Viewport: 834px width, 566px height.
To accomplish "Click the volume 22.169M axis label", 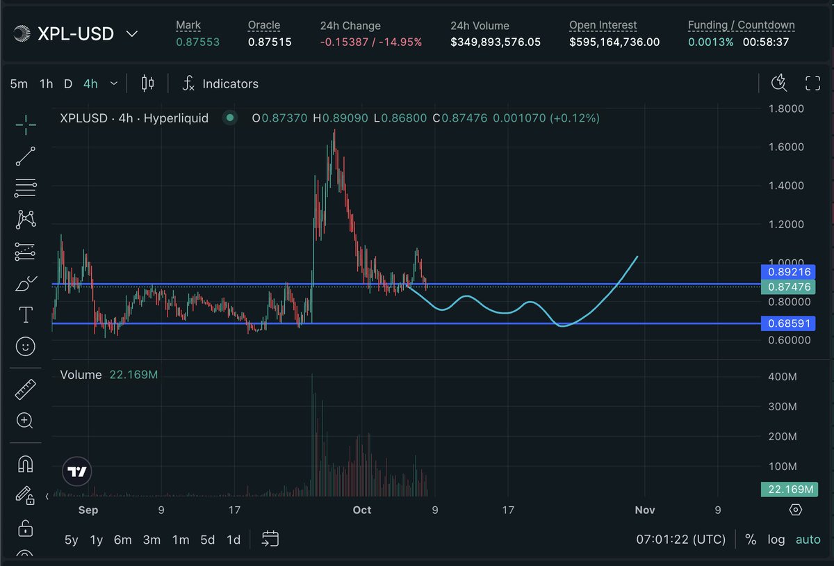I will 790,490.
